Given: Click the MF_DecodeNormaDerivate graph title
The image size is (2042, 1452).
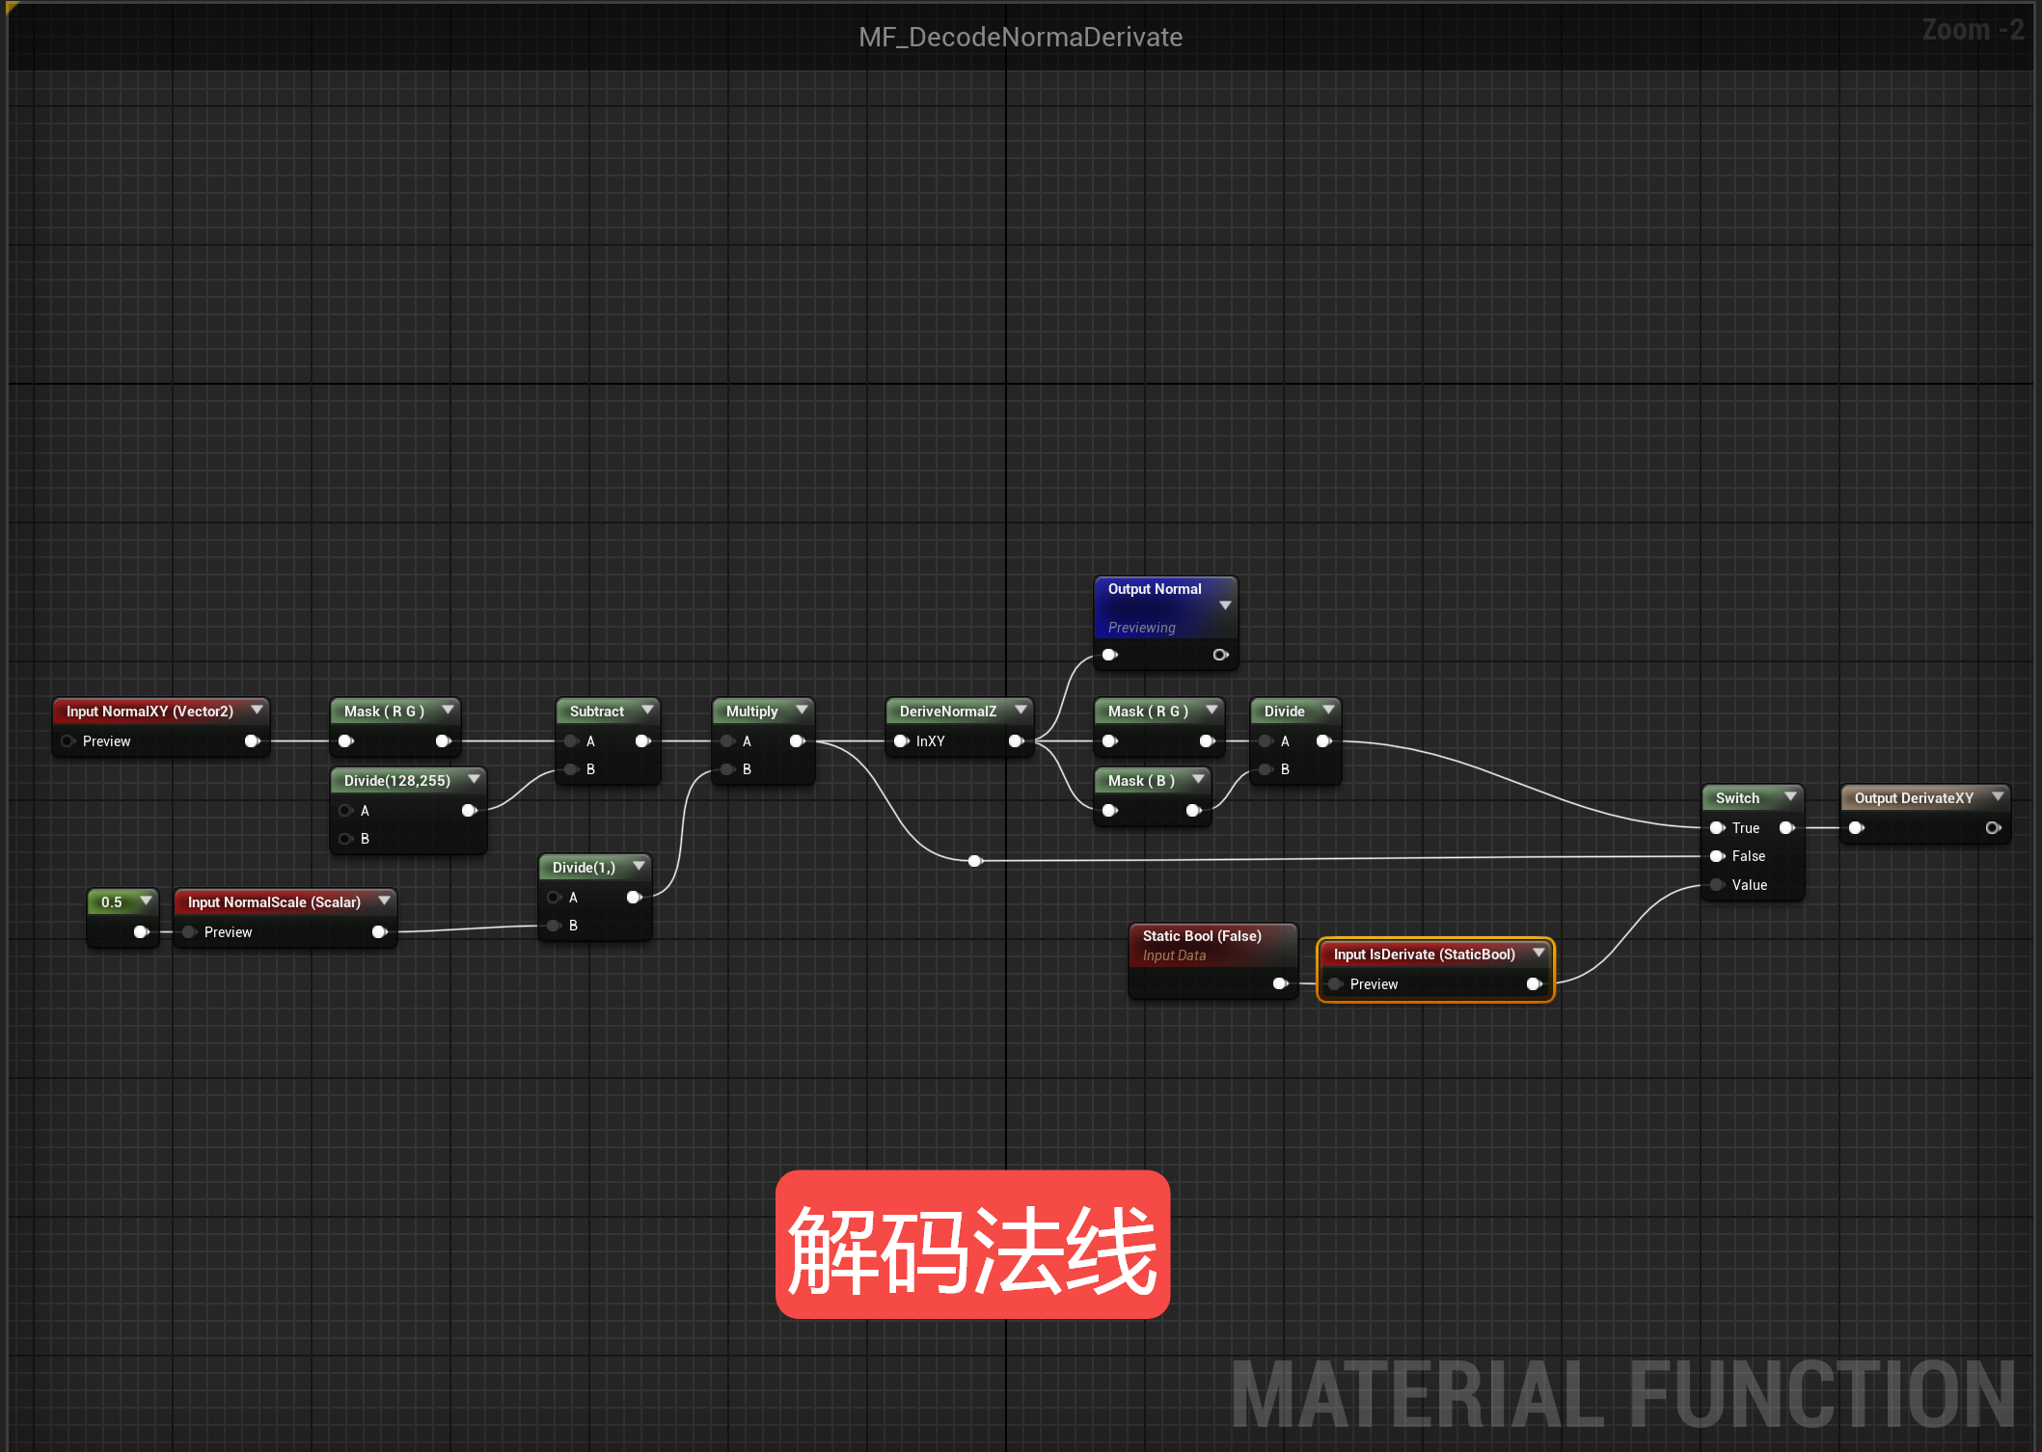Looking at the screenshot, I should pyautogui.click(x=1021, y=37).
